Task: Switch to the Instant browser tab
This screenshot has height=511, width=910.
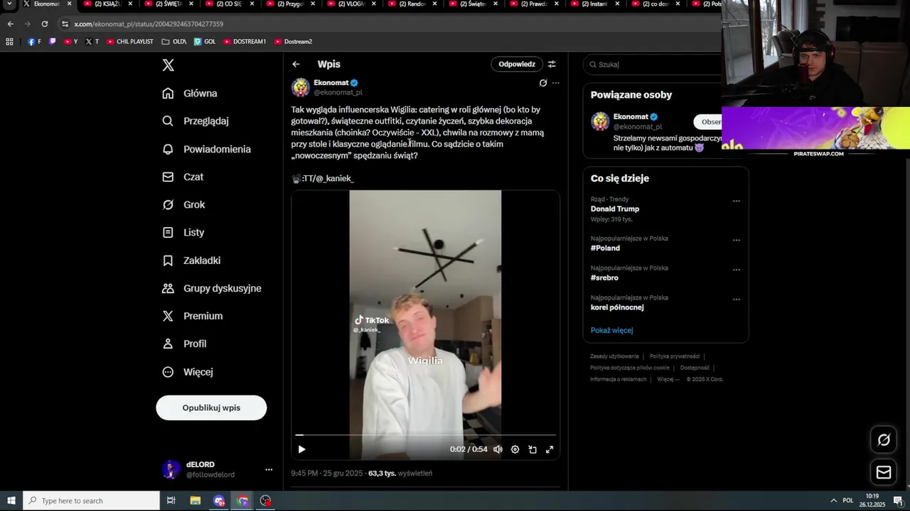Action: point(594,4)
